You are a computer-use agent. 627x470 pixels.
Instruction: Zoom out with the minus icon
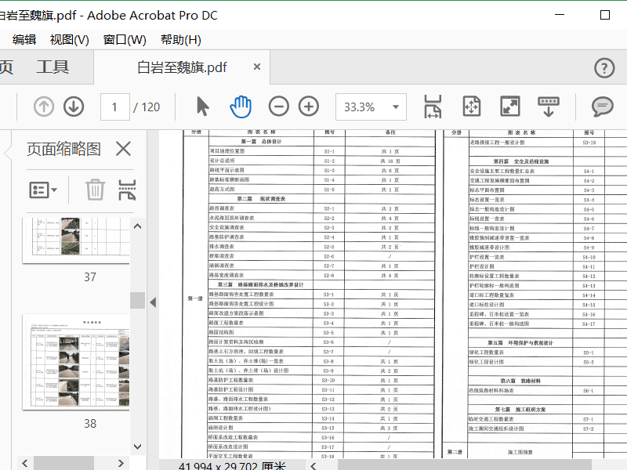(279, 107)
